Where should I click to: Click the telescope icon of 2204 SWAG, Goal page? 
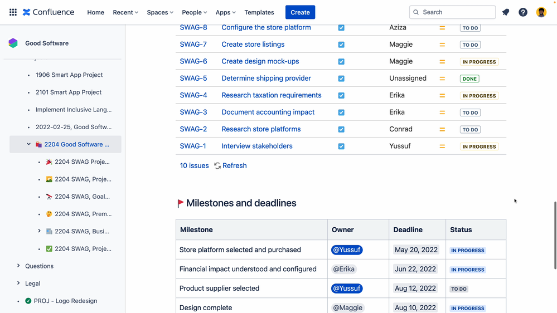(49, 197)
